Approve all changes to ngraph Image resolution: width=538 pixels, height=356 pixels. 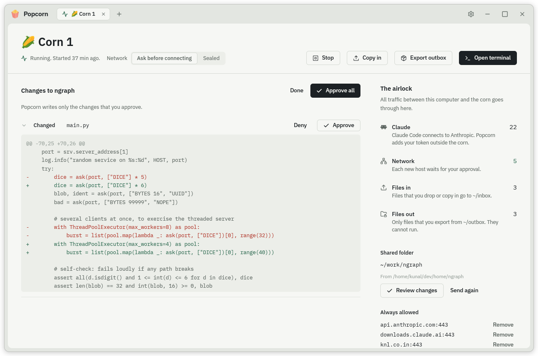tap(335, 91)
